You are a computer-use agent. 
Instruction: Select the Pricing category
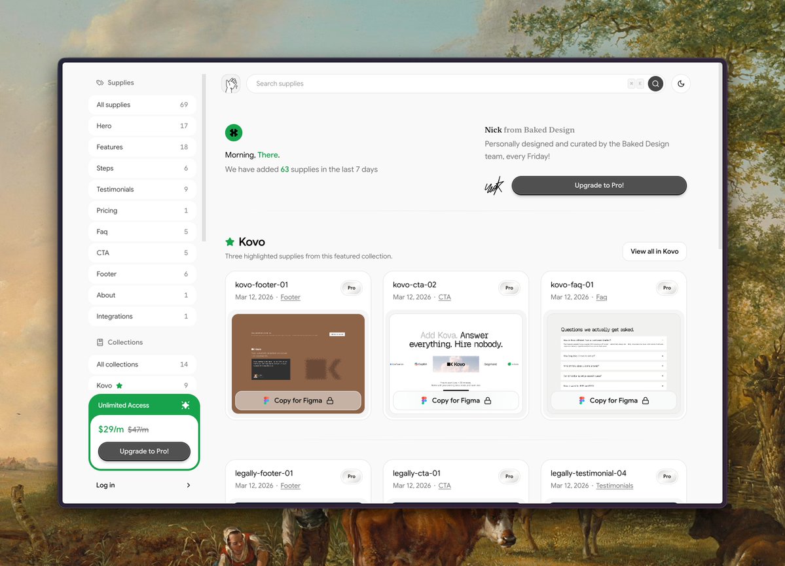pyautogui.click(x=142, y=210)
